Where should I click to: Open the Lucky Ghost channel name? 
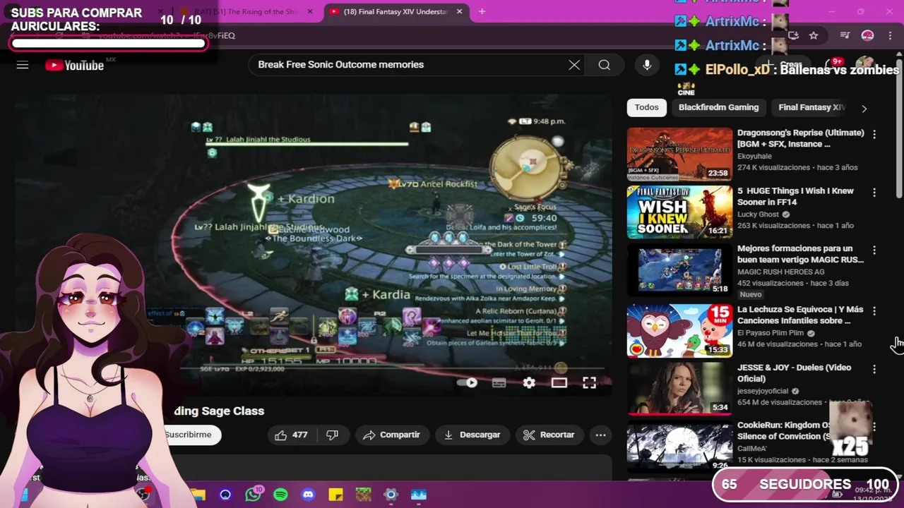(758, 214)
